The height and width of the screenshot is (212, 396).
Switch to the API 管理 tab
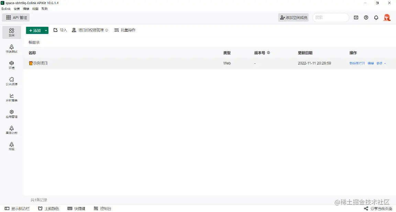[x=16, y=17]
